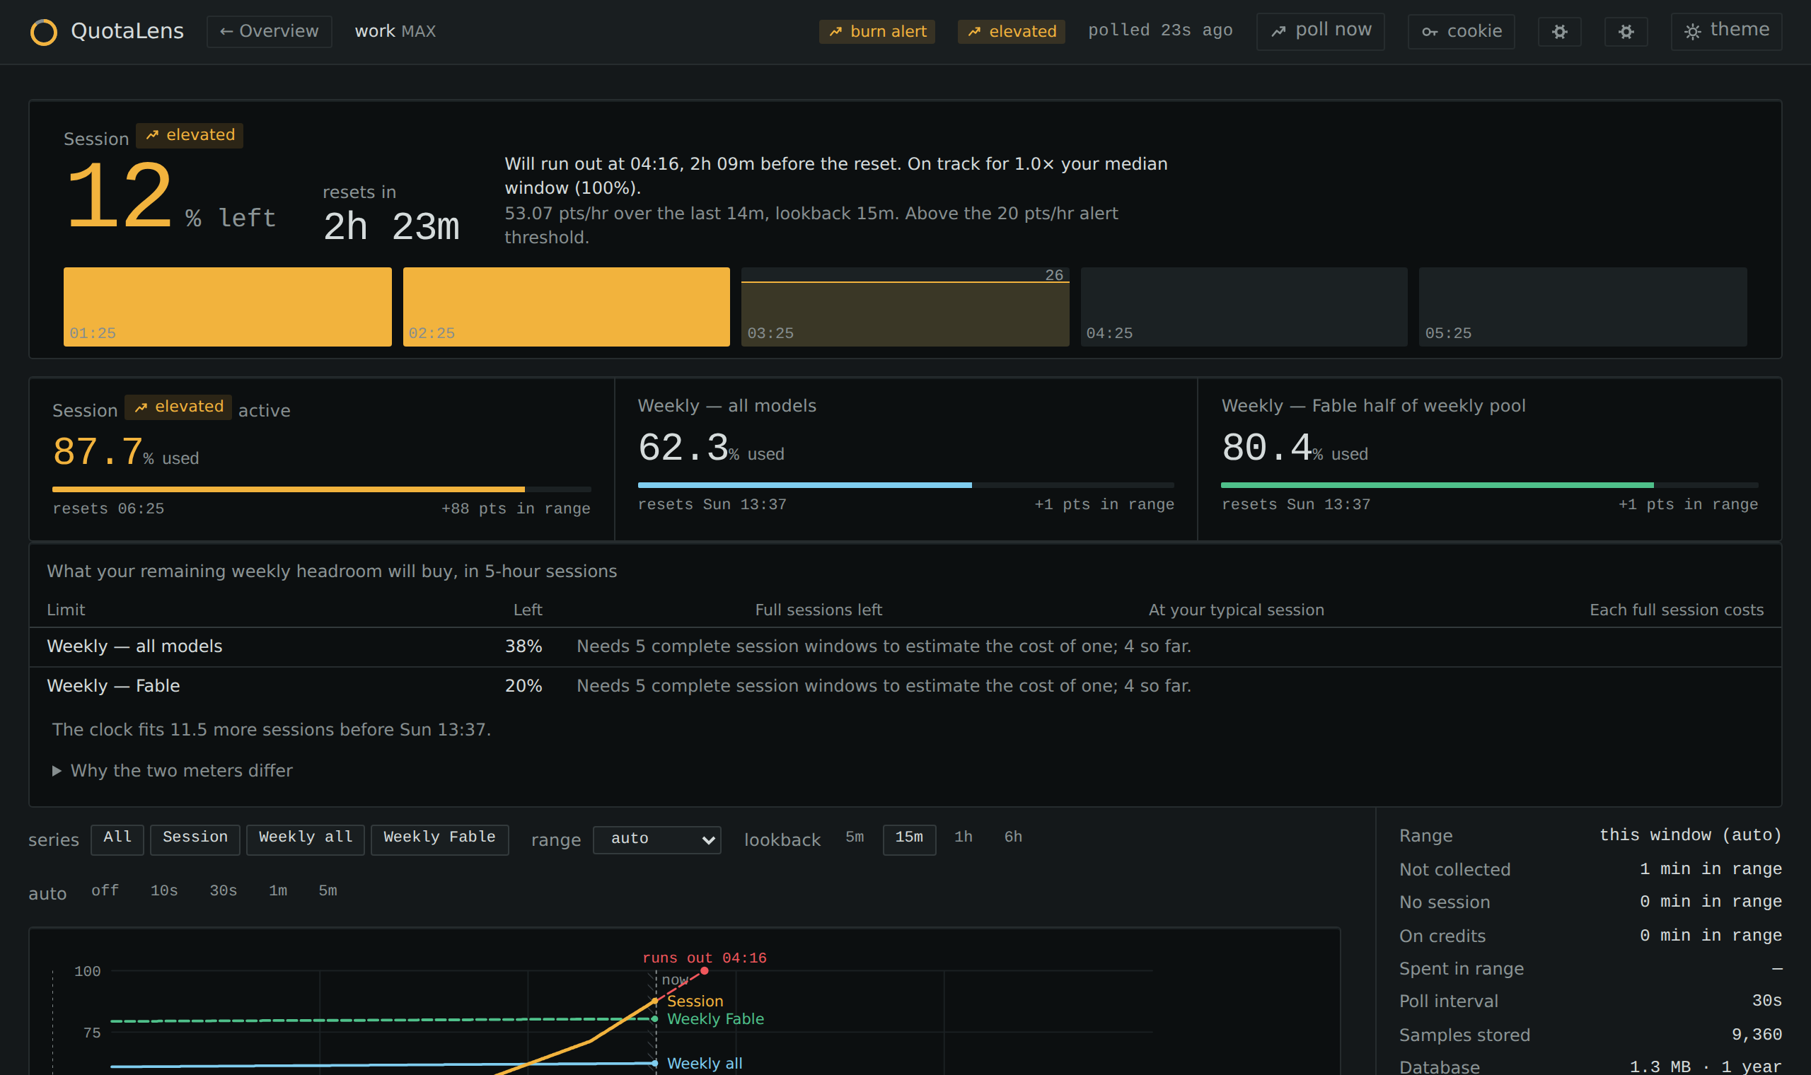Viewport: 1811px width, 1075px height.
Task: Click the Weekly all models blue progress bar
Action: (905, 484)
